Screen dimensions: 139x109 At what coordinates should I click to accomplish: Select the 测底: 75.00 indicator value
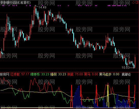click(75, 74)
